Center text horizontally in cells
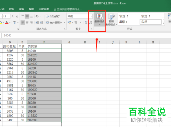This screenshot has height=127, width=171. pyautogui.click(x=27, y=22)
